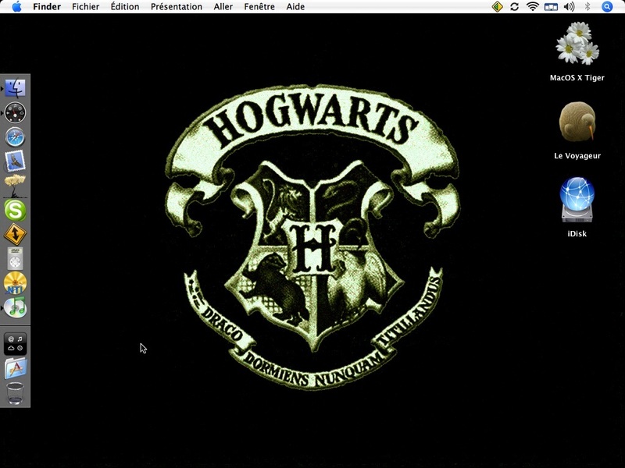The height and width of the screenshot is (468, 625).
Task: Open the Aller menu
Action: click(223, 7)
